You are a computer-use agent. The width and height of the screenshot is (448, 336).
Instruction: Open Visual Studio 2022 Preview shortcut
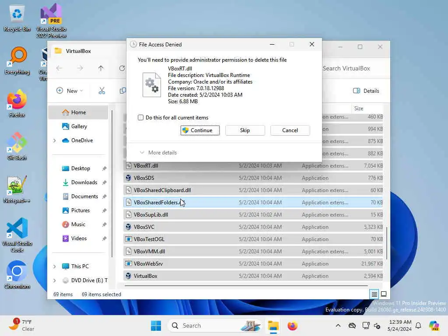point(51,21)
